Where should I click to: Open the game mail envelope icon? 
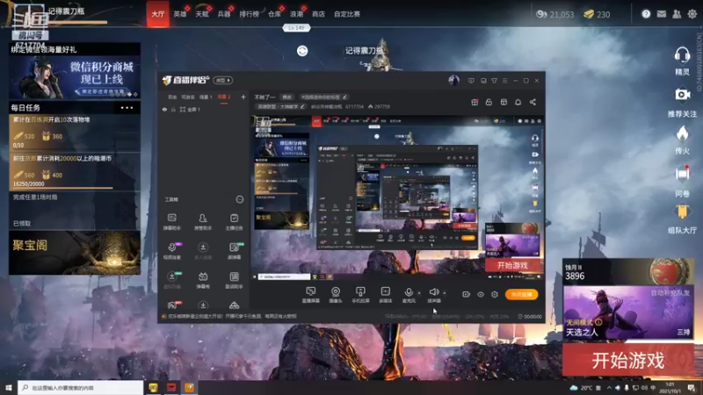pyautogui.click(x=662, y=14)
